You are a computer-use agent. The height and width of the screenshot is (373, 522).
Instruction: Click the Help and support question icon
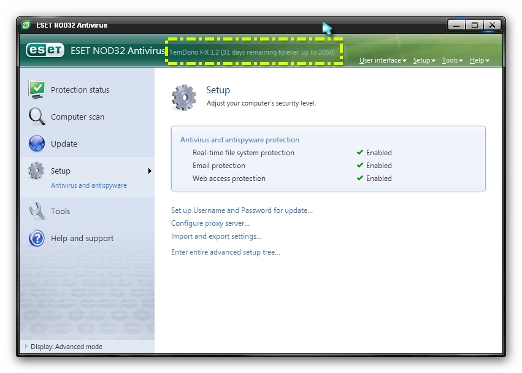tap(37, 238)
